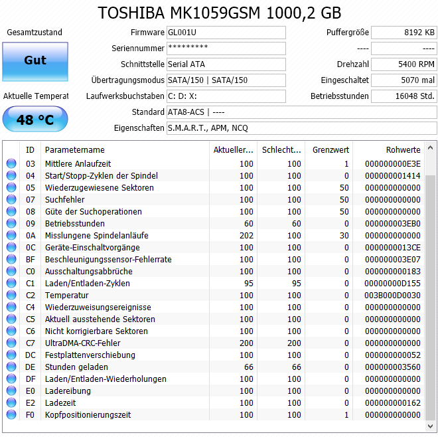
Task: Click the Gesamtzustand label
Action: [x=35, y=33]
